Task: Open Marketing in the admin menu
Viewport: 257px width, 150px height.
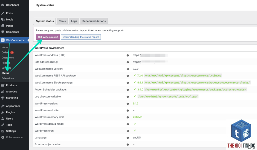Action: (12, 98)
